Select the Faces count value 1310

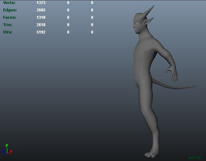[41, 17]
